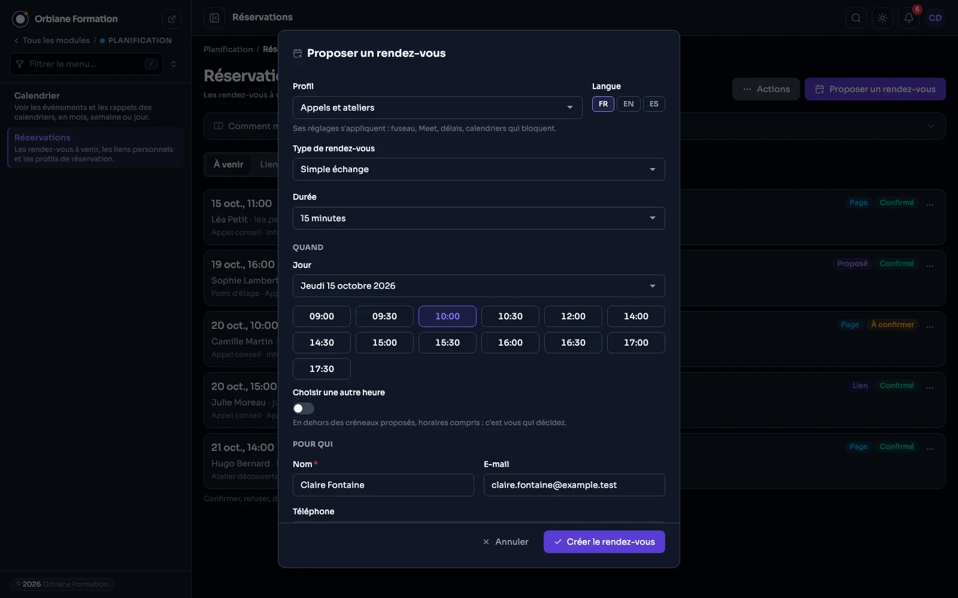Select EN language option
The width and height of the screenshot is (958, 598).
[629, 104]
